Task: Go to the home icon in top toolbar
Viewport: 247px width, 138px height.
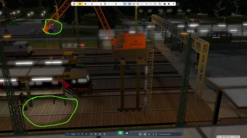Action: point(74,4)
